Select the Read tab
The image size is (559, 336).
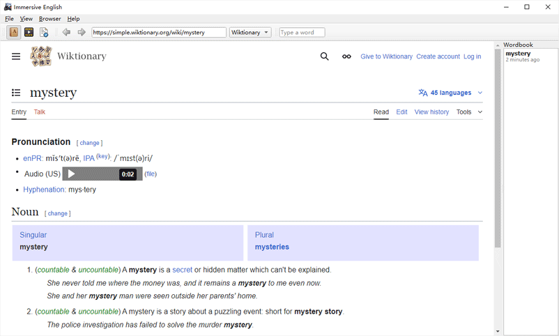tap(381, 112)
